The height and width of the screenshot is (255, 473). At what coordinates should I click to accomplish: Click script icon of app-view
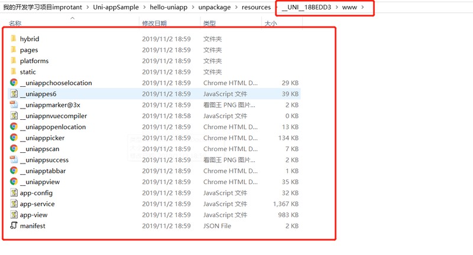(x=14, y=214)
